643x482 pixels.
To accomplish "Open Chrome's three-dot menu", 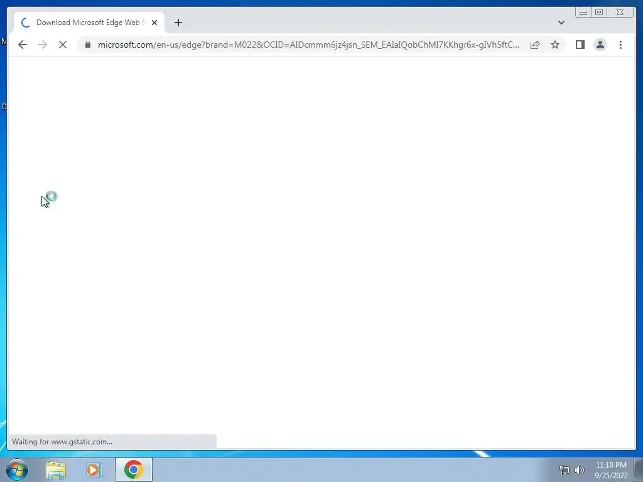I will point(620,45).
